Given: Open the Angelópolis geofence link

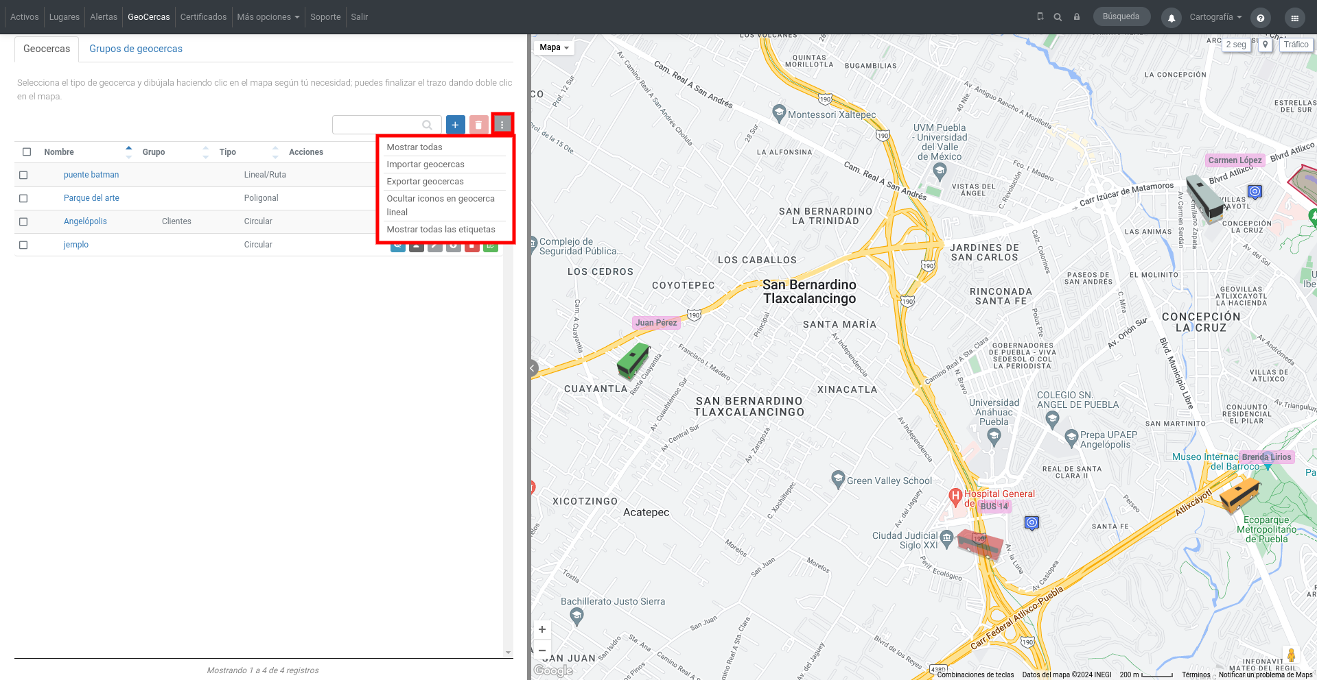Looking at the screenshot, I should [85, 221].
